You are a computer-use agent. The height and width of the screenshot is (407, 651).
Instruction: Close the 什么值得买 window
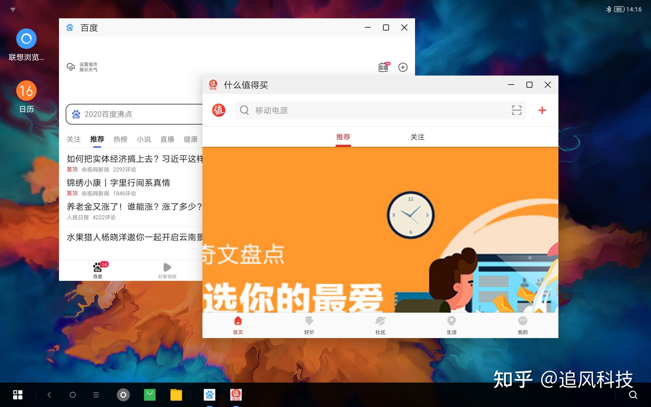(x=548, y=85)
